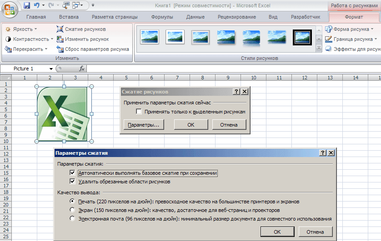Switch to the Формулы tab
Image resolution: width=381 pixels, height=241 pixels.
pos(162,17)
